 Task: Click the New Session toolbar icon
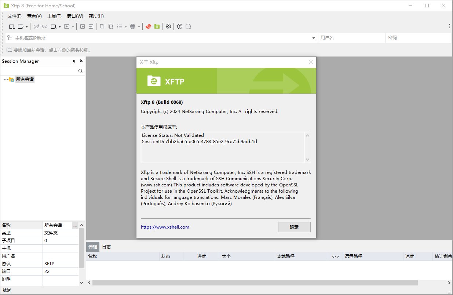12,26
